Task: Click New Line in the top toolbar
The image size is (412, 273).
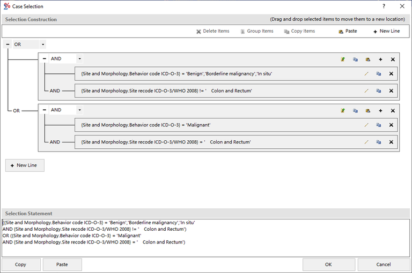Action: tap(386, 31)
